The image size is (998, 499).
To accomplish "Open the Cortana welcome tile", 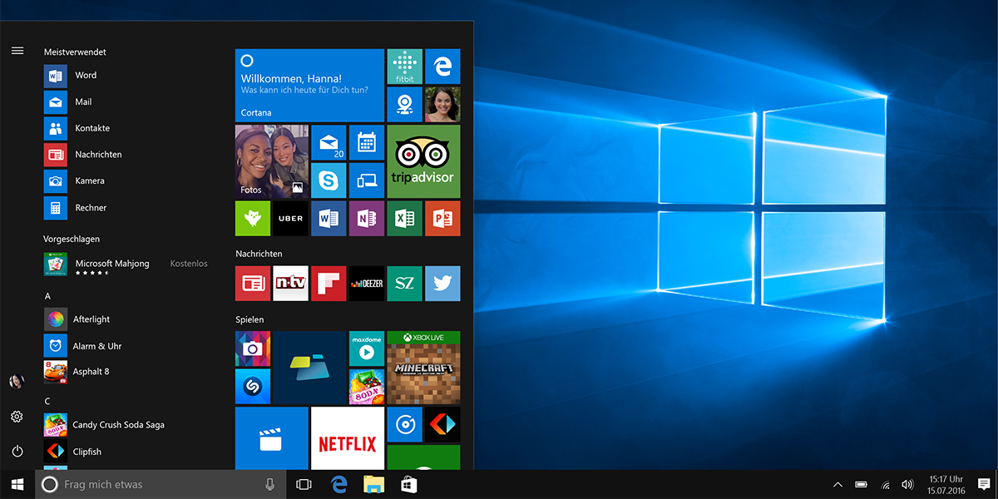I will coord(309,86).
